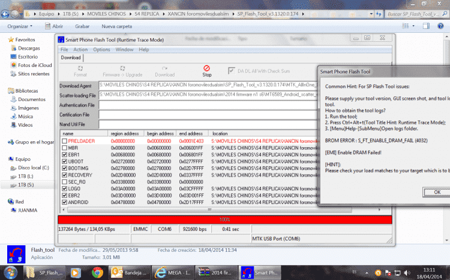Open address bar history dropdown
This screenshot has width=450, height=280.
(371, 14)
